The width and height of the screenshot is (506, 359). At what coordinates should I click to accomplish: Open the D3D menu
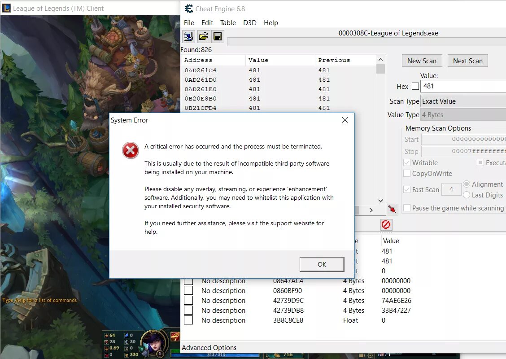point(250,22)
